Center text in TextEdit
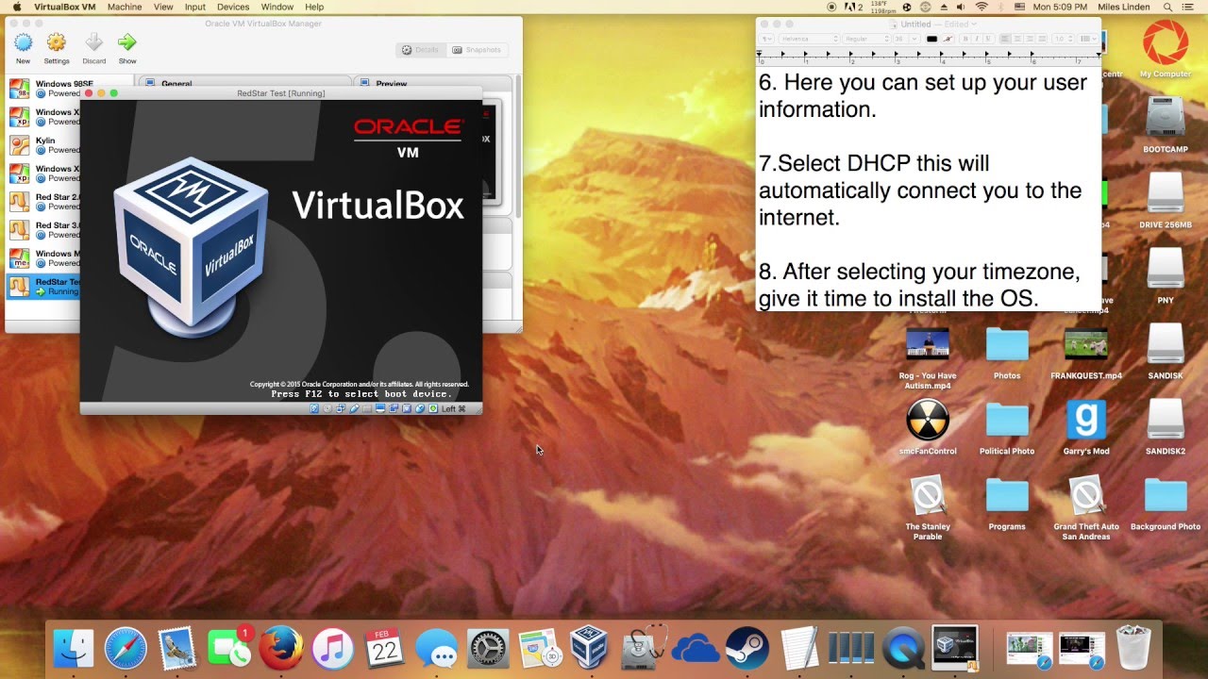Viewport: 1208px width, 679px height. click(1016, 39)
